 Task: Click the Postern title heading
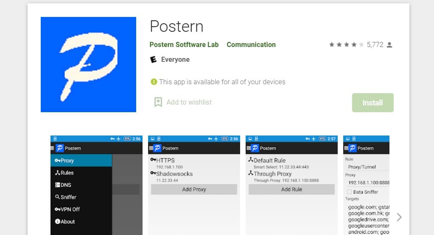[176, 27]
